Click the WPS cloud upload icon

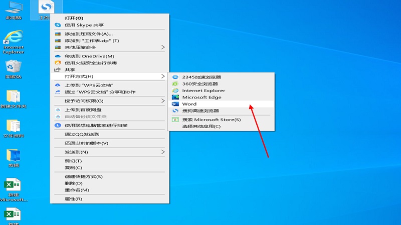pos(58,85)
